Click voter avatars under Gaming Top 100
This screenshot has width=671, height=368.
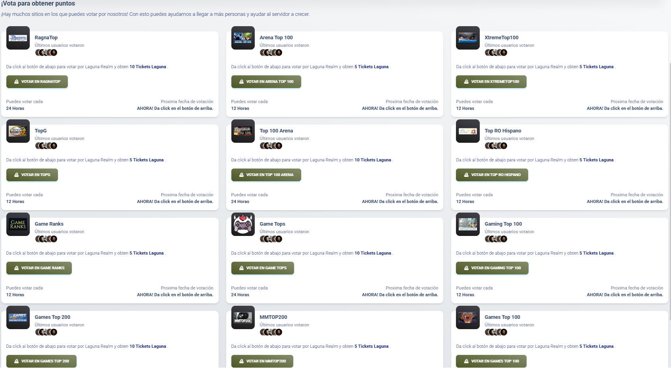496,239
